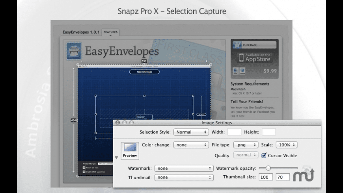
Task: Click the Width input field
Action: pos(234,132)
